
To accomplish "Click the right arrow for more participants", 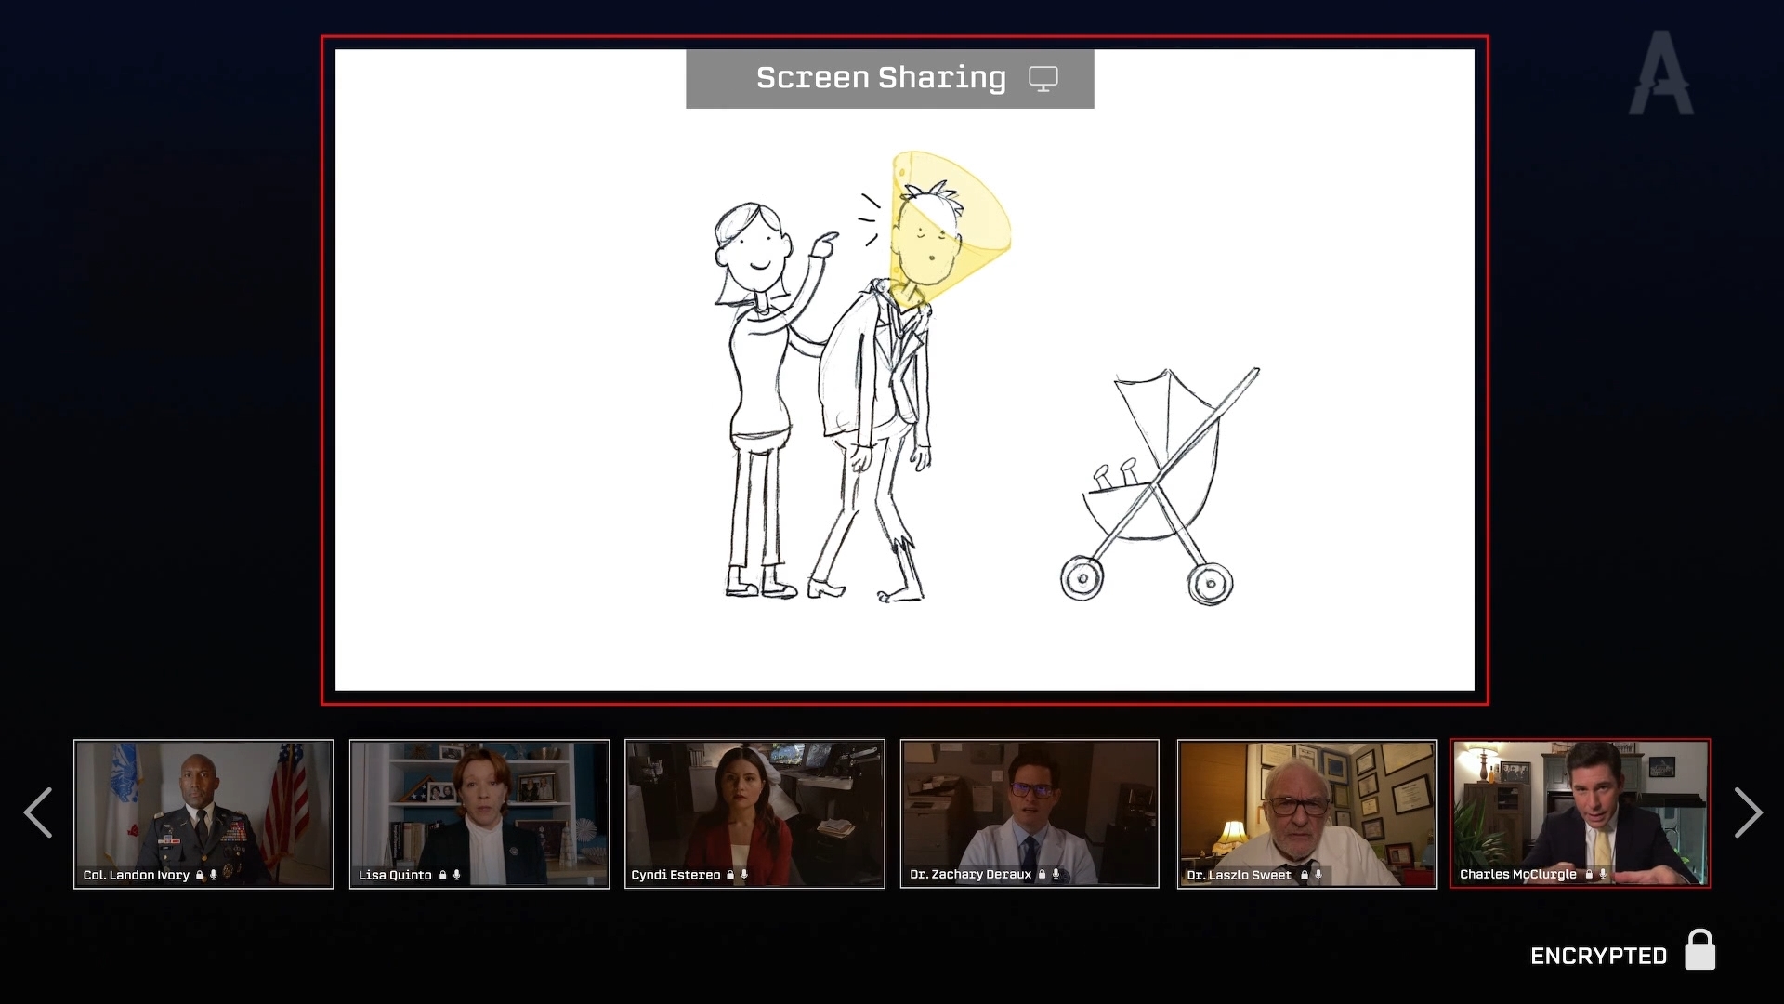I will tap(1748, 813).
